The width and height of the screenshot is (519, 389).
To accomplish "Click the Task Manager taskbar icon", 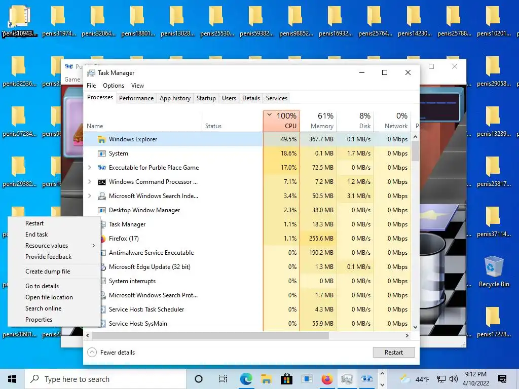I will pyautogui.click(x=347, y=379).
